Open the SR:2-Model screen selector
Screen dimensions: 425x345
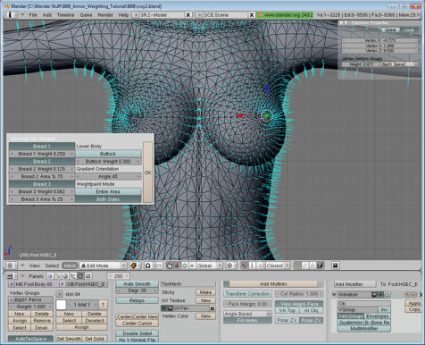[x=135, y=14]
